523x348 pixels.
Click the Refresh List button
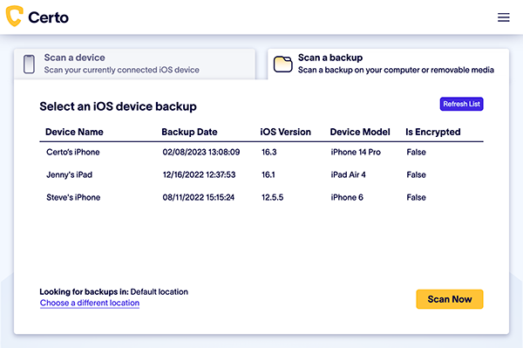coord(461,104)
